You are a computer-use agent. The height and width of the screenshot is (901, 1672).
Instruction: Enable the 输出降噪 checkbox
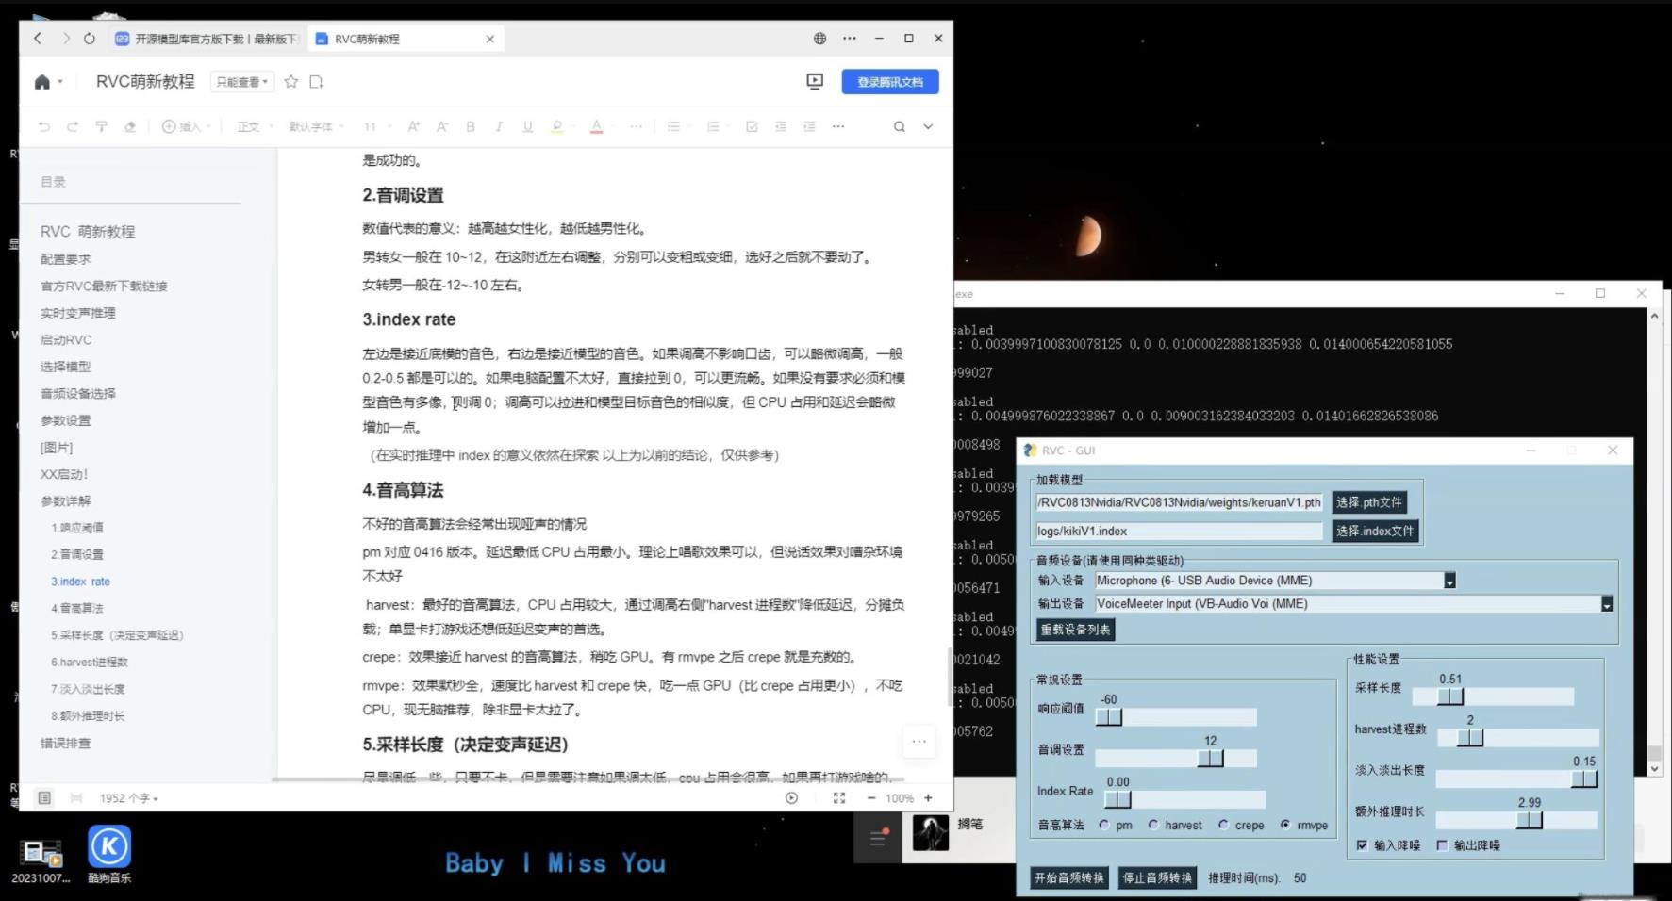pyautogui.click(x=1442, y=845)
